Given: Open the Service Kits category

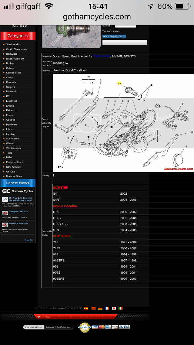Looking at the screenshot, I should coord(13,44).
